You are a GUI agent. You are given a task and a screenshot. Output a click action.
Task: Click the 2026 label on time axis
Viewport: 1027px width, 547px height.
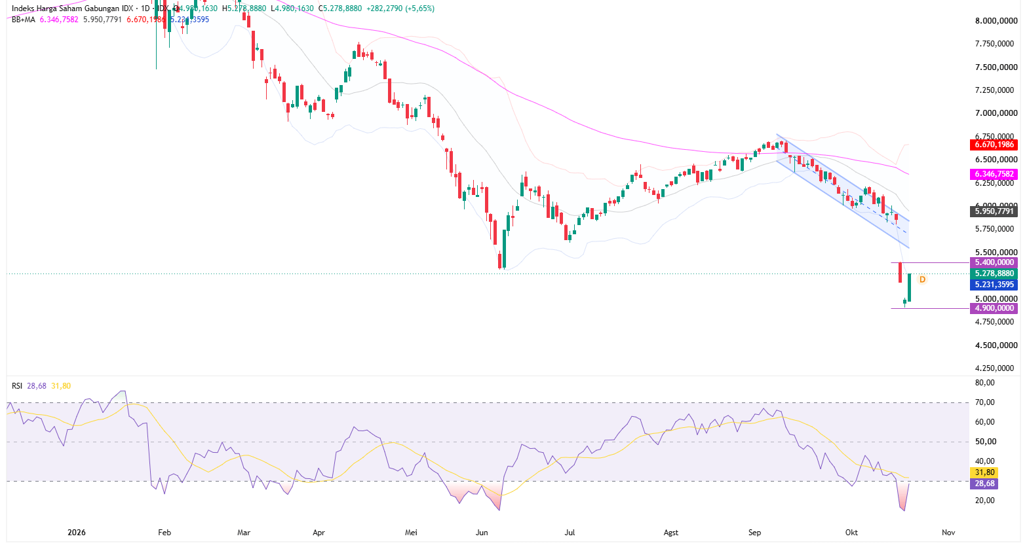77,533
